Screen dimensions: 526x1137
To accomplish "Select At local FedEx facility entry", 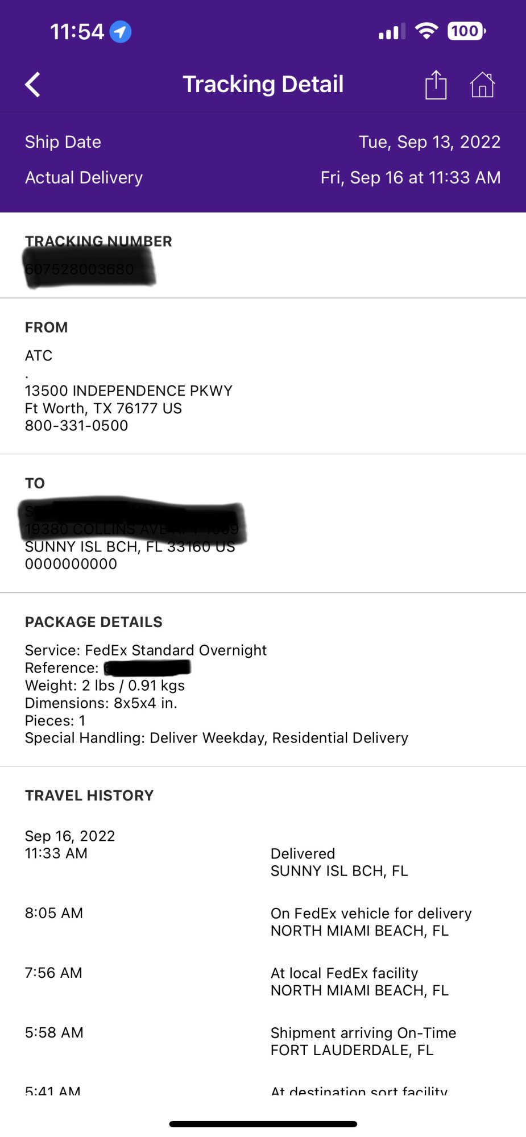I will pos(359,982).
